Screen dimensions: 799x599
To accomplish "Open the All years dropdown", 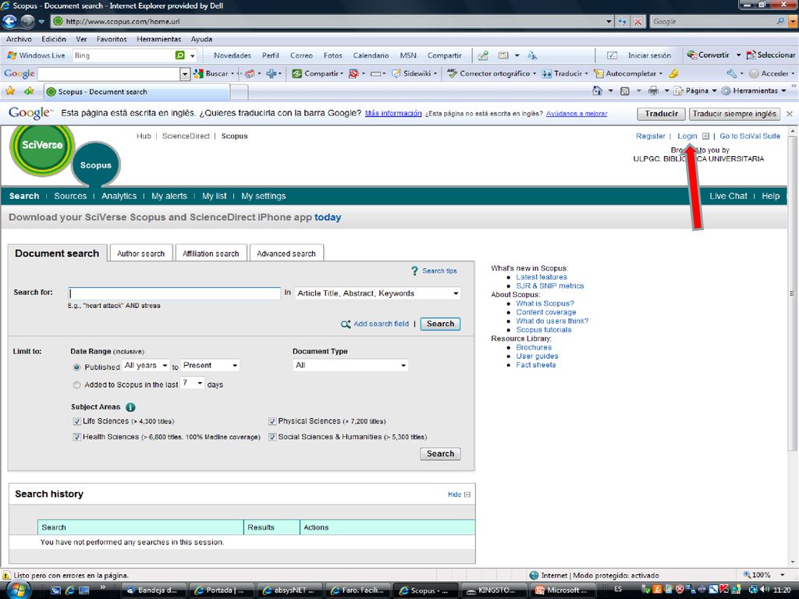I will (146, 365).
